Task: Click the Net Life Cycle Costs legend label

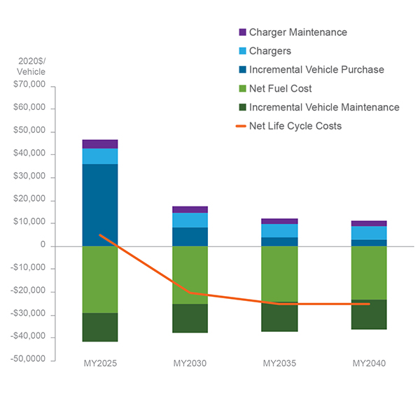Action: click(x=295, y=126)
